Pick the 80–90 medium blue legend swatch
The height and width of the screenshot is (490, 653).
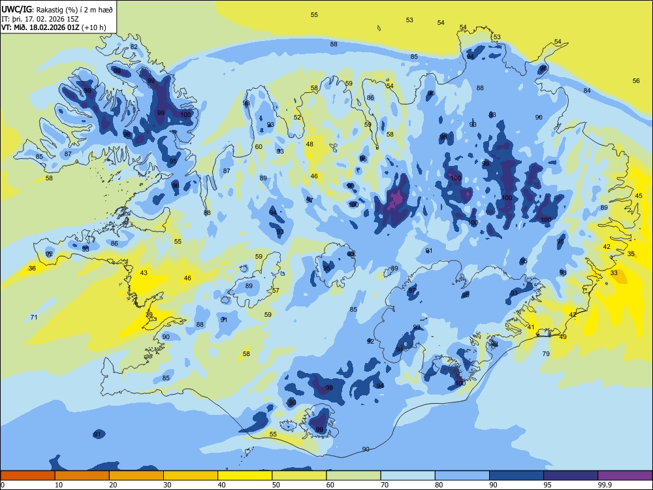click(462, 476)
